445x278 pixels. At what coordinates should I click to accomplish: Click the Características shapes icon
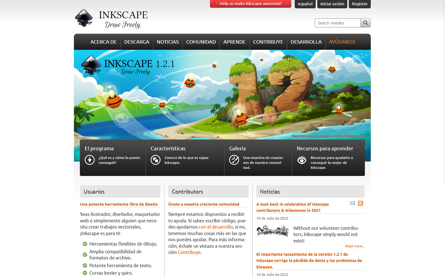click(156, 160)
